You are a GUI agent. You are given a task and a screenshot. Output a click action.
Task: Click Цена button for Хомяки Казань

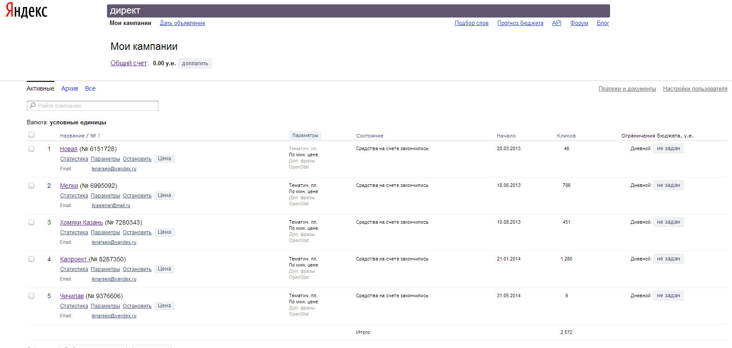pyautogui.click(x=164, y=232)
